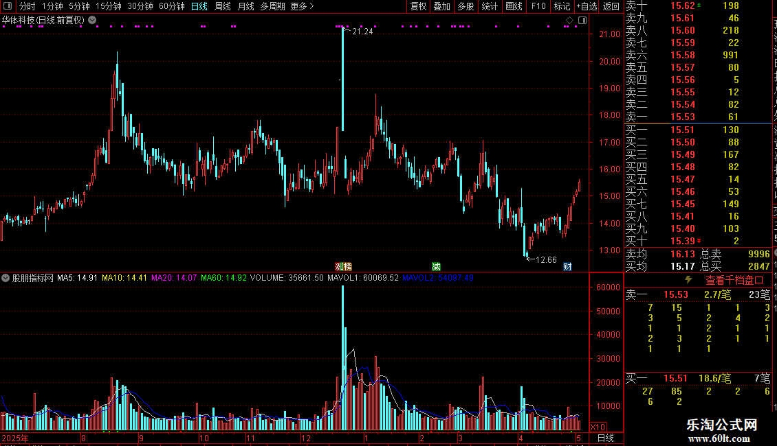Select the 买七 15.45 order row
Viewport: 777px width, 446px height.
pyautogui.click(x=698, y=204)
